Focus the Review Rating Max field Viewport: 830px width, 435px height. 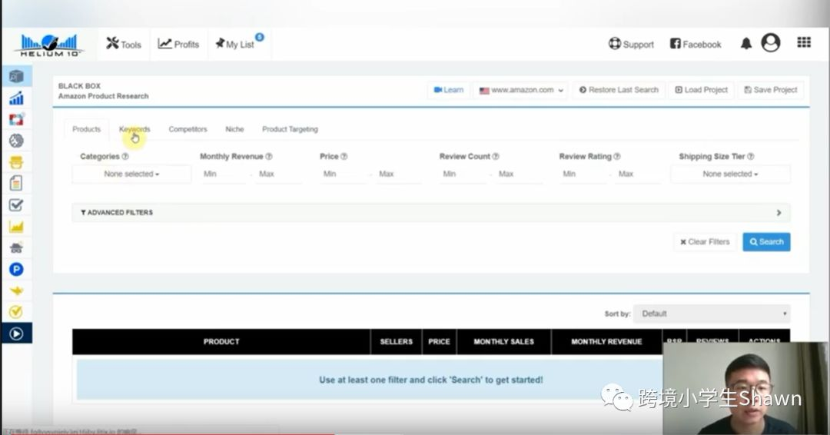pyautogui.click(x=639, y=174)
